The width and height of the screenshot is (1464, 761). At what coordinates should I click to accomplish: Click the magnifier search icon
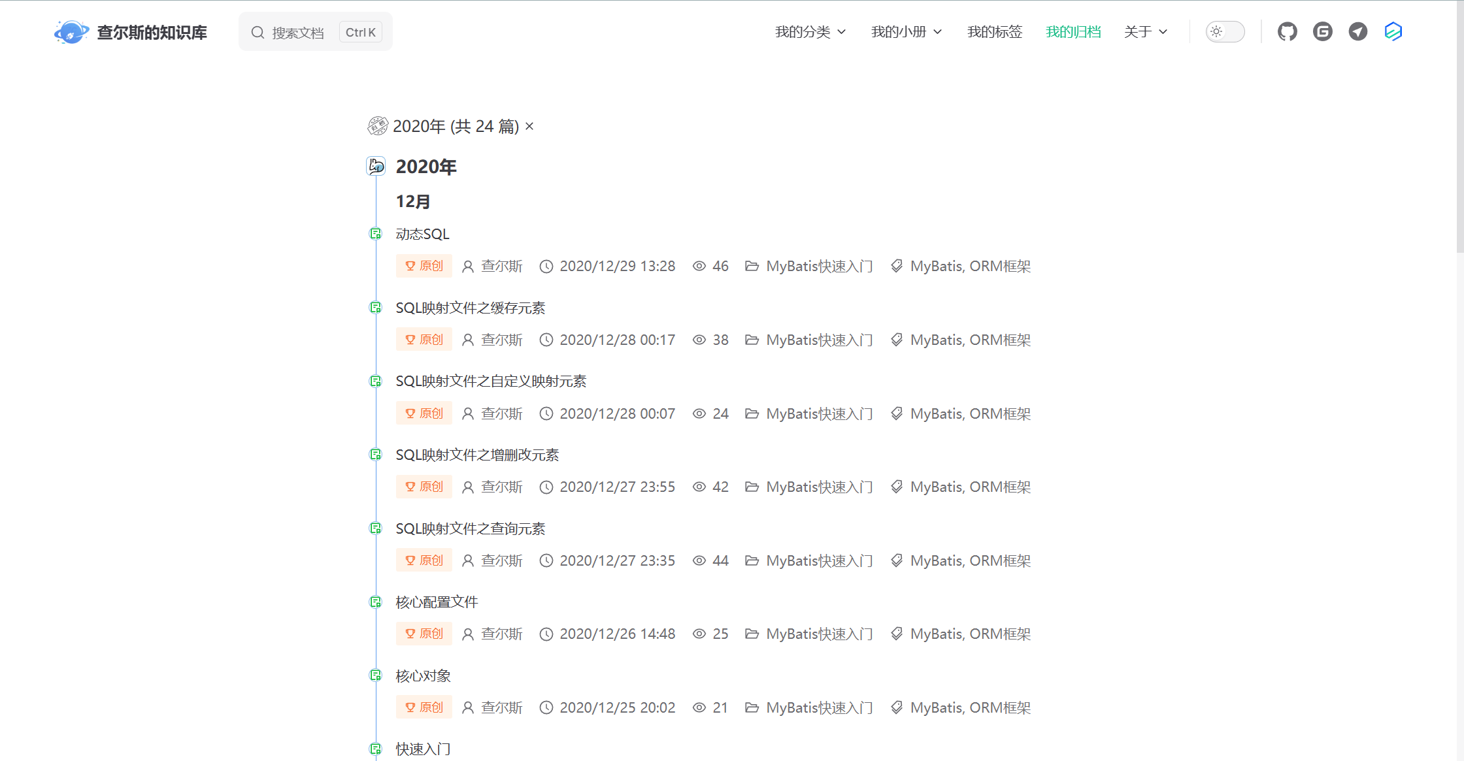[258, 33]
